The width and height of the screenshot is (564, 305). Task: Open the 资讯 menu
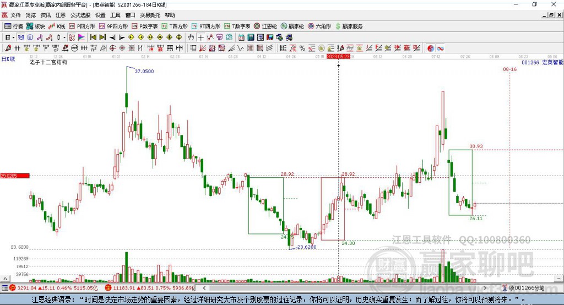[46, 15]
